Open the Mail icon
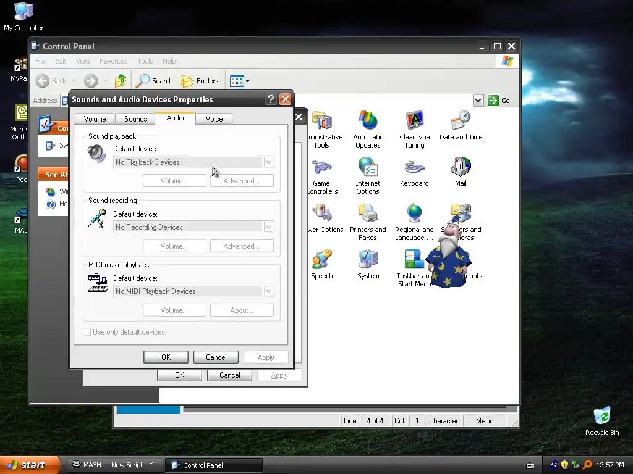 point(461,173)
